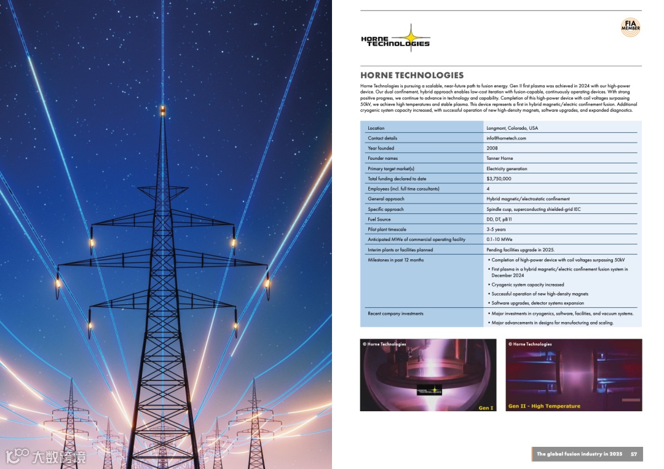Click 'Milestones in past 12 months' label
The width and height of the screenshot is (664, 469).
(x=395, y=260)
